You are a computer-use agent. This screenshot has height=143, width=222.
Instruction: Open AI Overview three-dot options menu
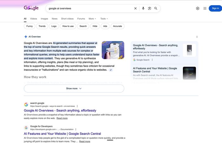click(197, 37)
